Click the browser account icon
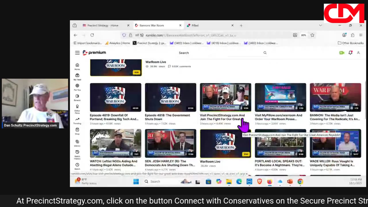This screenshot has height=207, width=368. point(344,35)
